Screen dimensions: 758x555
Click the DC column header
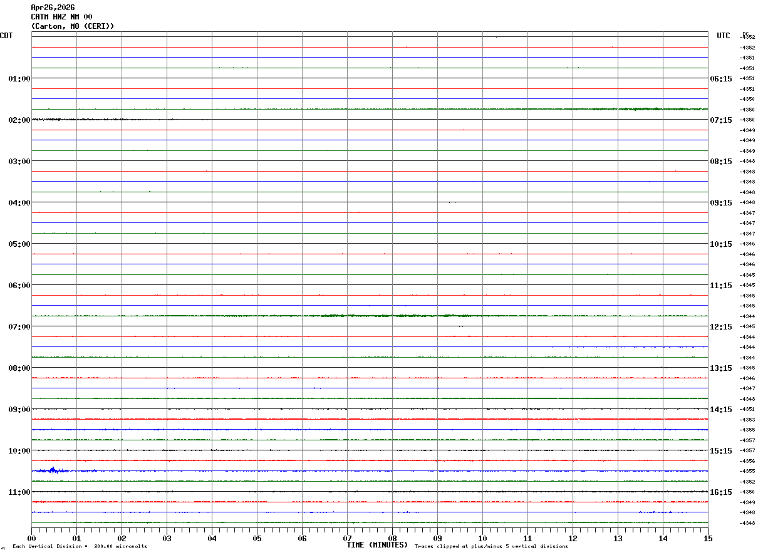pyautogui.click(x=745, y=34)
